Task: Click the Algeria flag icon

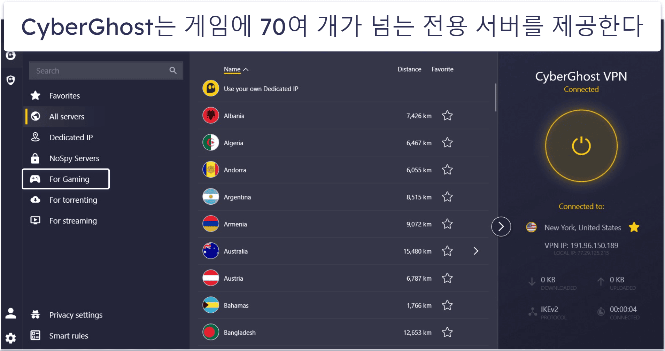Action: [x=211, y=143]
